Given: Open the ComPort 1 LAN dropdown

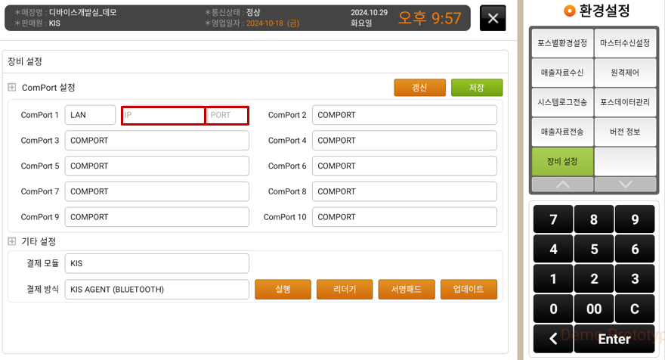Looking at the screenshot, I should click(90, 115).
